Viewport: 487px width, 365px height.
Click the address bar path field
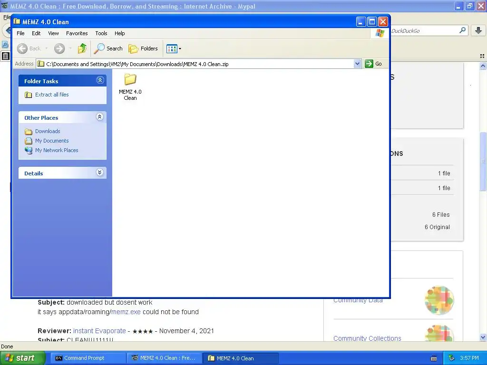[x=199, y=64]
